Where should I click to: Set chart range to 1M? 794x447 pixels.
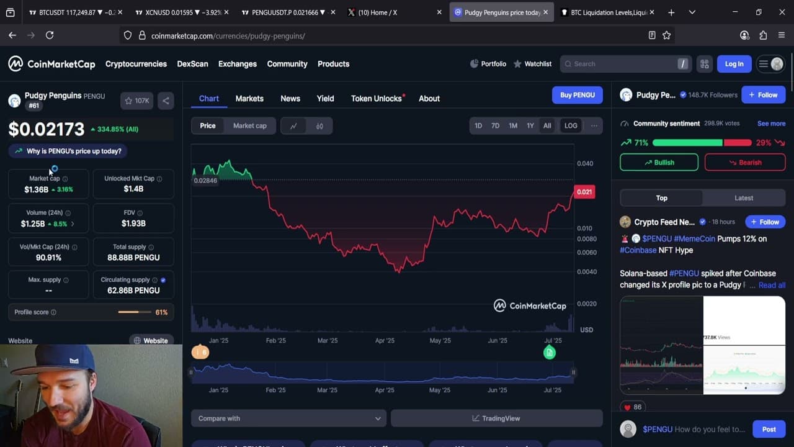point(513,125)
